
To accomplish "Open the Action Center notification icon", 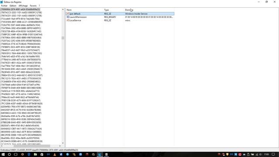I will 273,154.
